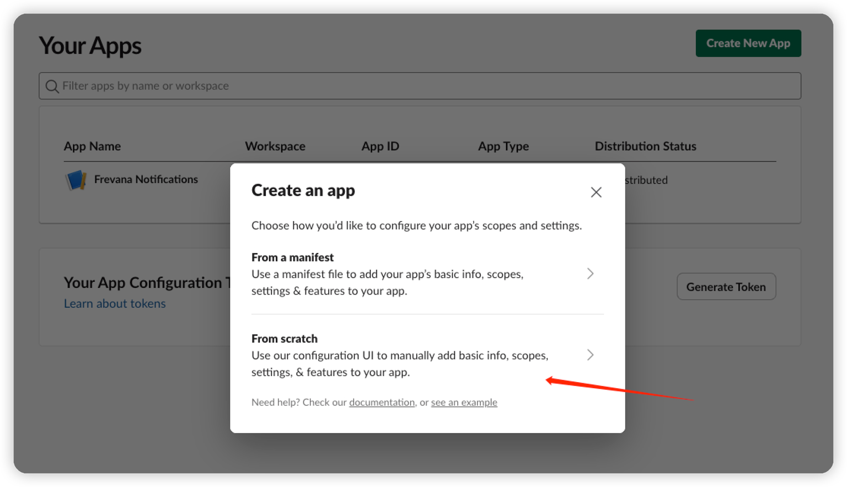Focus the Filter apps search field
Screen dimensions: 847x487
click(420, 86)
